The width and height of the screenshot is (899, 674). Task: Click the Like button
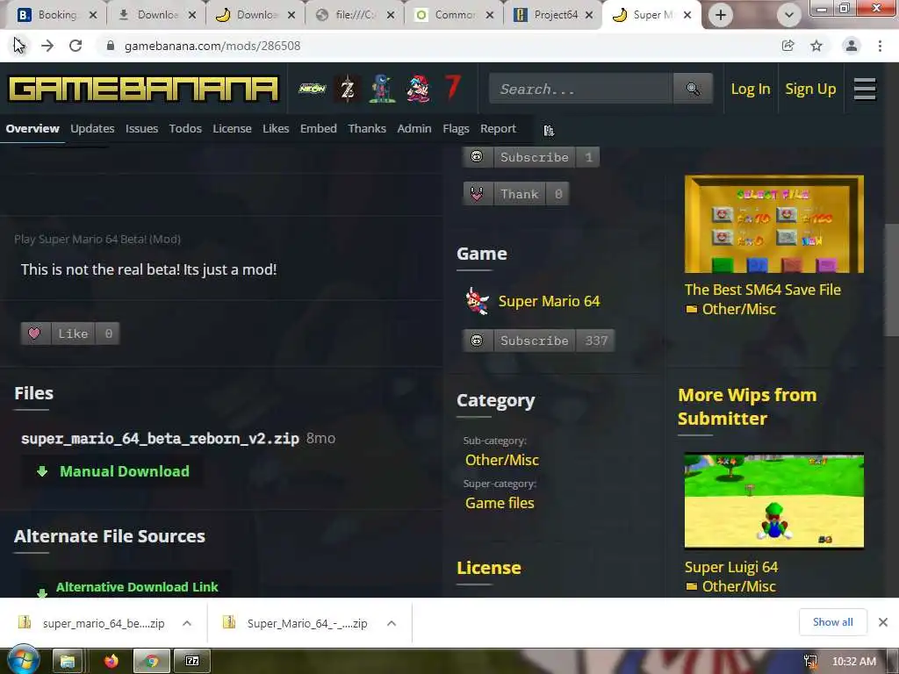[70, 333]
